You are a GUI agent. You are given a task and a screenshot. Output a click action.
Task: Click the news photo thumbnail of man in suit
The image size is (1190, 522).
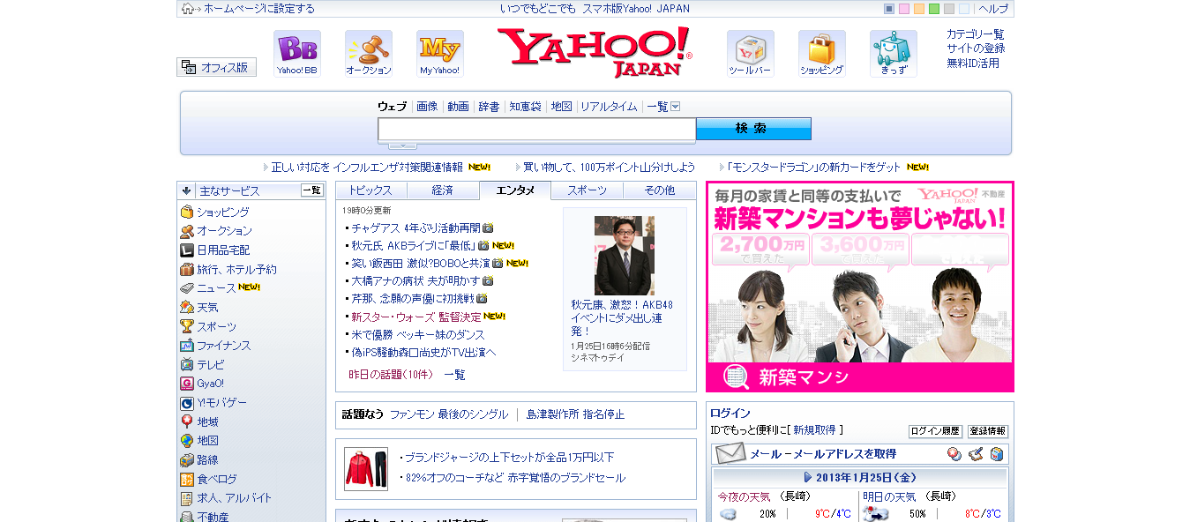[x=625, y=256]
